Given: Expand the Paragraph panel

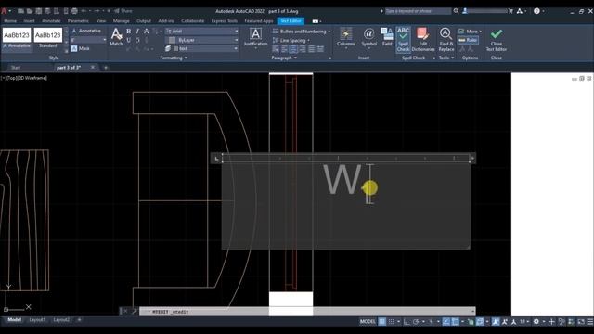Looking at the screenshot, I should tap(284, 58).
